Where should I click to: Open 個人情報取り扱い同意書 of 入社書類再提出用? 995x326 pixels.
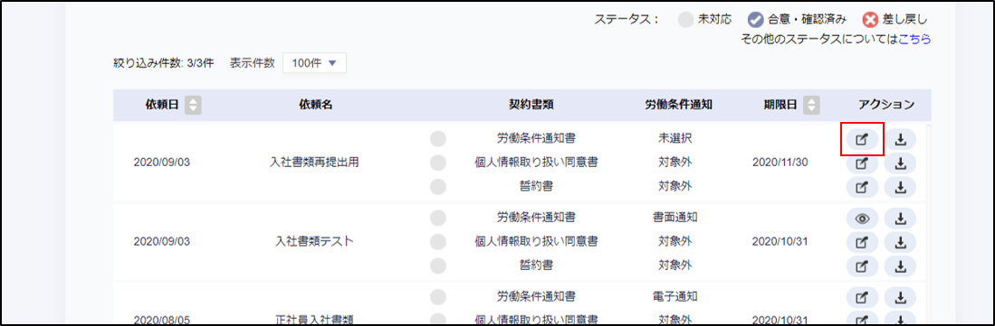pos(863,163)
